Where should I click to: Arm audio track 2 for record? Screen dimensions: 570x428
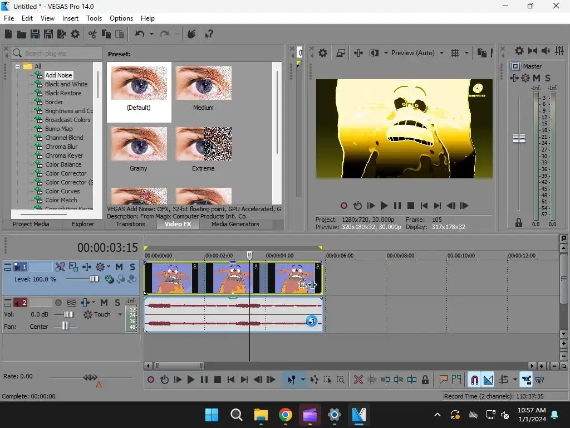pos(58,303)
